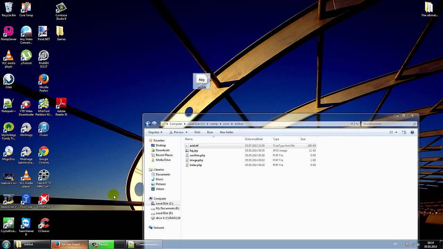Select the Notepad++ desktop icon
This screenshot has height=249, width=443.
pyautogui.click(x=9, y=105)
